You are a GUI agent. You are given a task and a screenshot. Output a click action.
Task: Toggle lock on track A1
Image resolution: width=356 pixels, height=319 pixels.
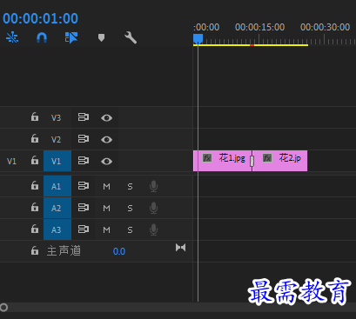tap(35, 185)
